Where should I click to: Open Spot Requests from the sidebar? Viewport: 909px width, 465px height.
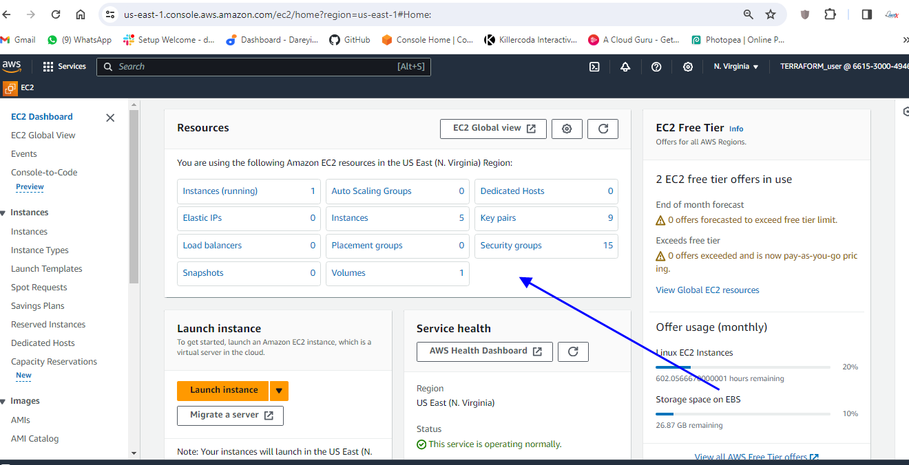pyautogui.click(x=39, y=288)
